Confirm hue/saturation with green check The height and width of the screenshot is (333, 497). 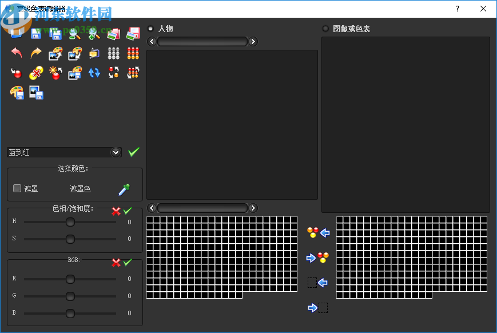[128, 211]
